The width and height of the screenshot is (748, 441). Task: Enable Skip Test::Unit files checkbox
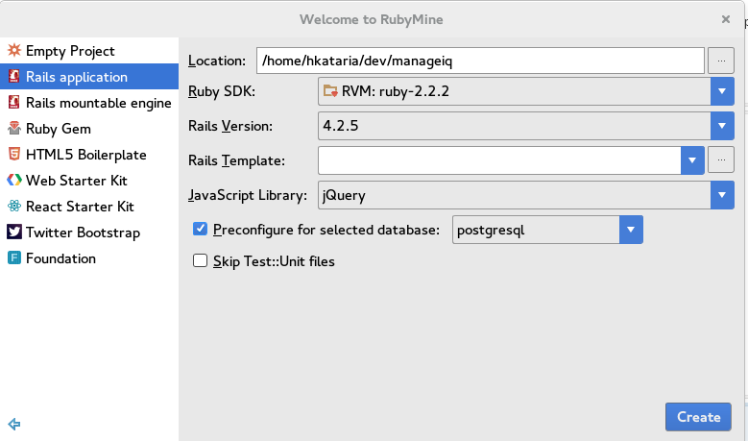[x=200, y=260]
